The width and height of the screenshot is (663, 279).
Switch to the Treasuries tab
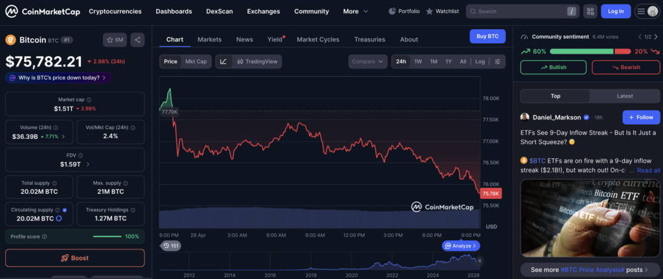coord(370,39)
